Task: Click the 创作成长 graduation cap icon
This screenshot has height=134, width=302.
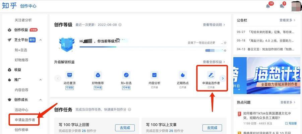Action: coord(9,100)
